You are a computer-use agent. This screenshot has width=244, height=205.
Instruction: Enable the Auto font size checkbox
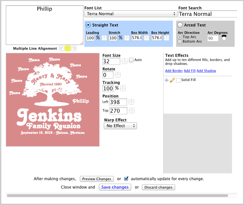131,60
